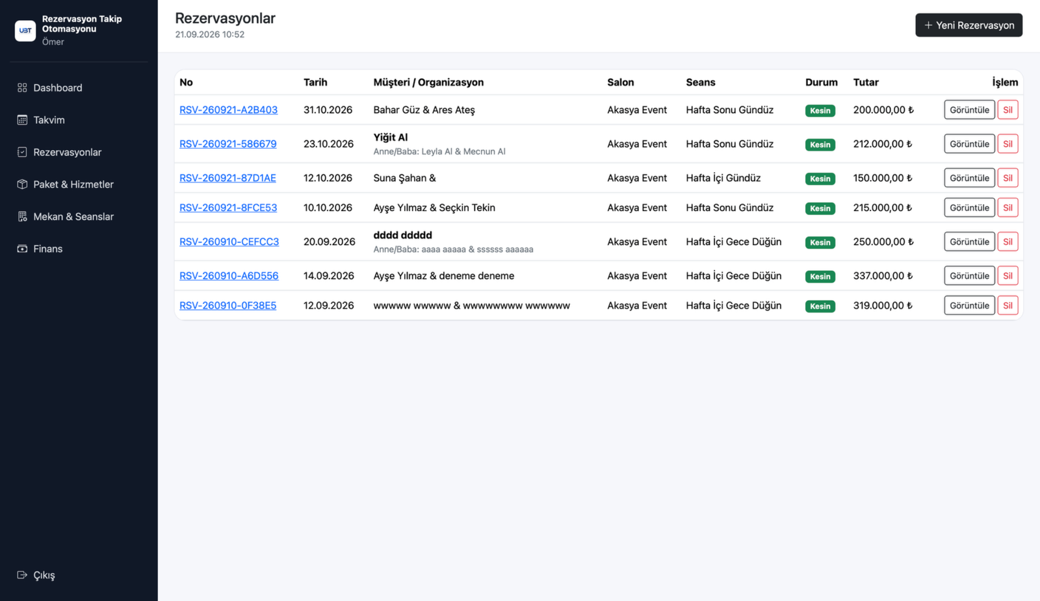Click the Dashboard grid icon in sidebar
Screen dimensions: 1040x601
(x=22, y=88)
